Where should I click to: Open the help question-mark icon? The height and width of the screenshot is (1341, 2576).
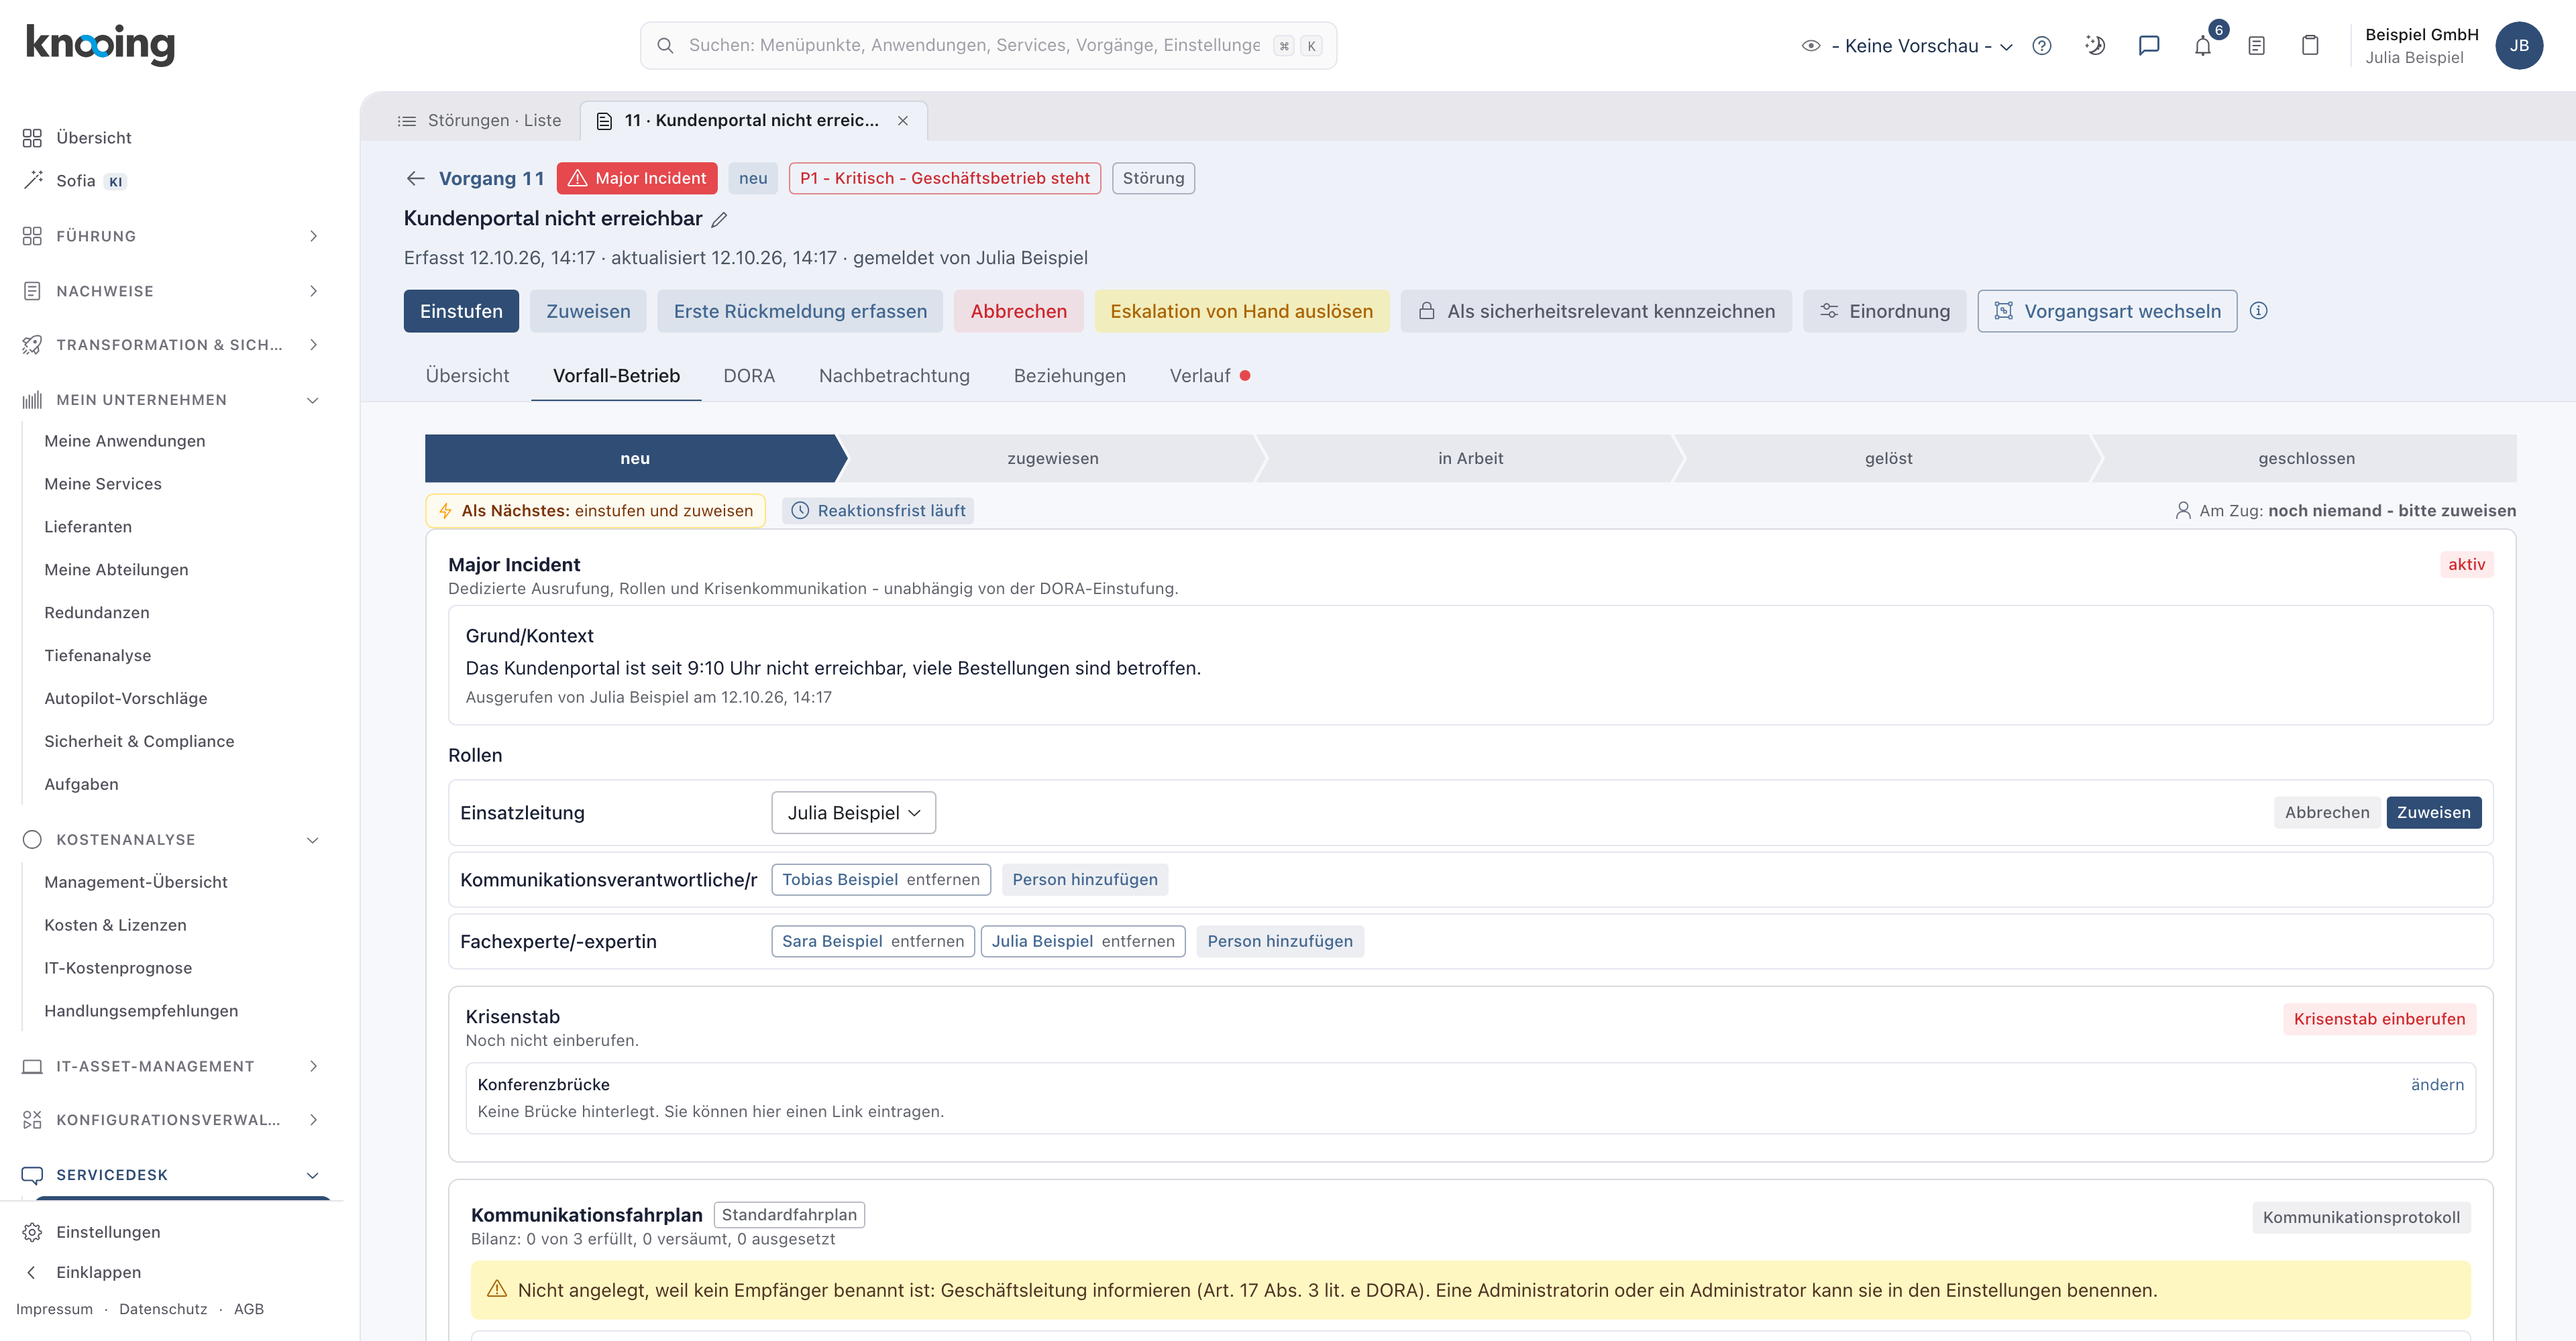(x=2041, y=46)
